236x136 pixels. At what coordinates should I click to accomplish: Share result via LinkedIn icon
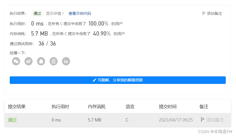66,61
